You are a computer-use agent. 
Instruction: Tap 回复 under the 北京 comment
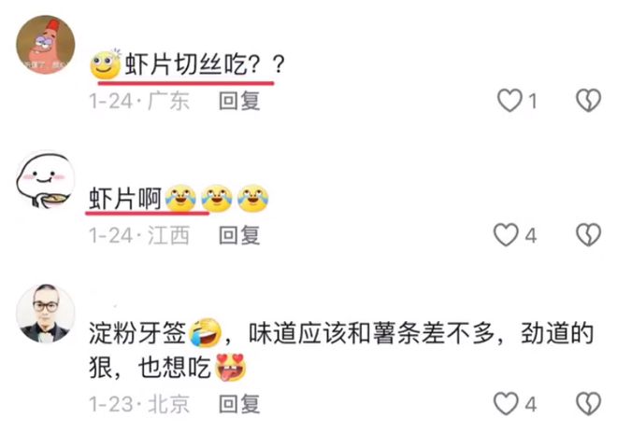[x=239, y=404]
